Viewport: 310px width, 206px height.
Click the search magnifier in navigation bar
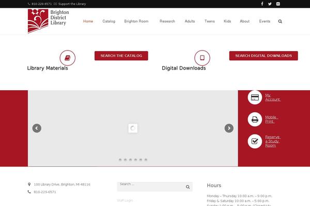point(280,22)
